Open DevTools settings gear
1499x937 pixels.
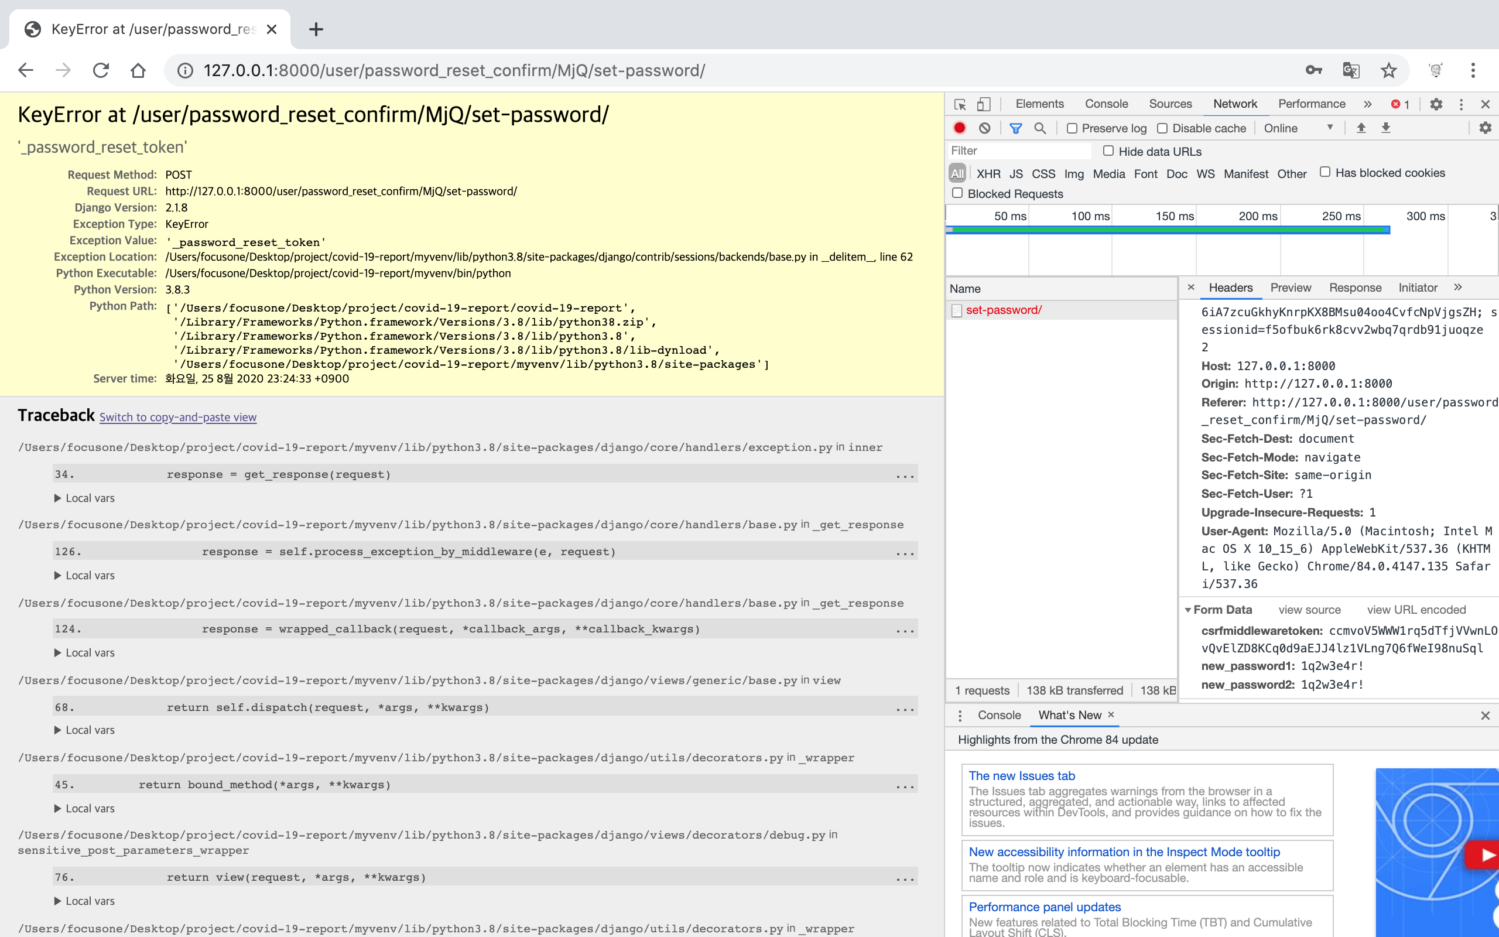1436,104
